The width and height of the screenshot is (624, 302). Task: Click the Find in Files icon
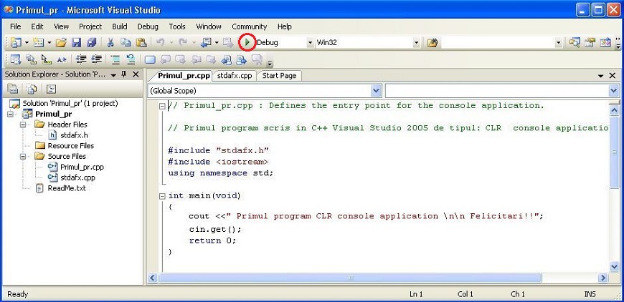(432, 43)
